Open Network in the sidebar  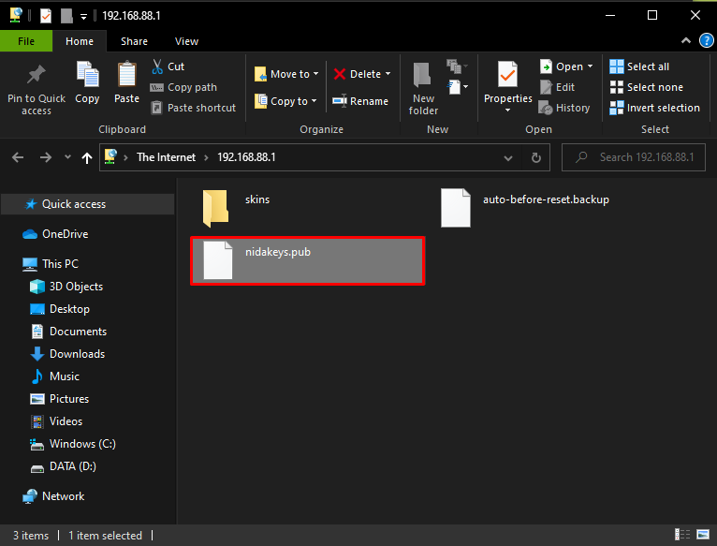(53, 496)
